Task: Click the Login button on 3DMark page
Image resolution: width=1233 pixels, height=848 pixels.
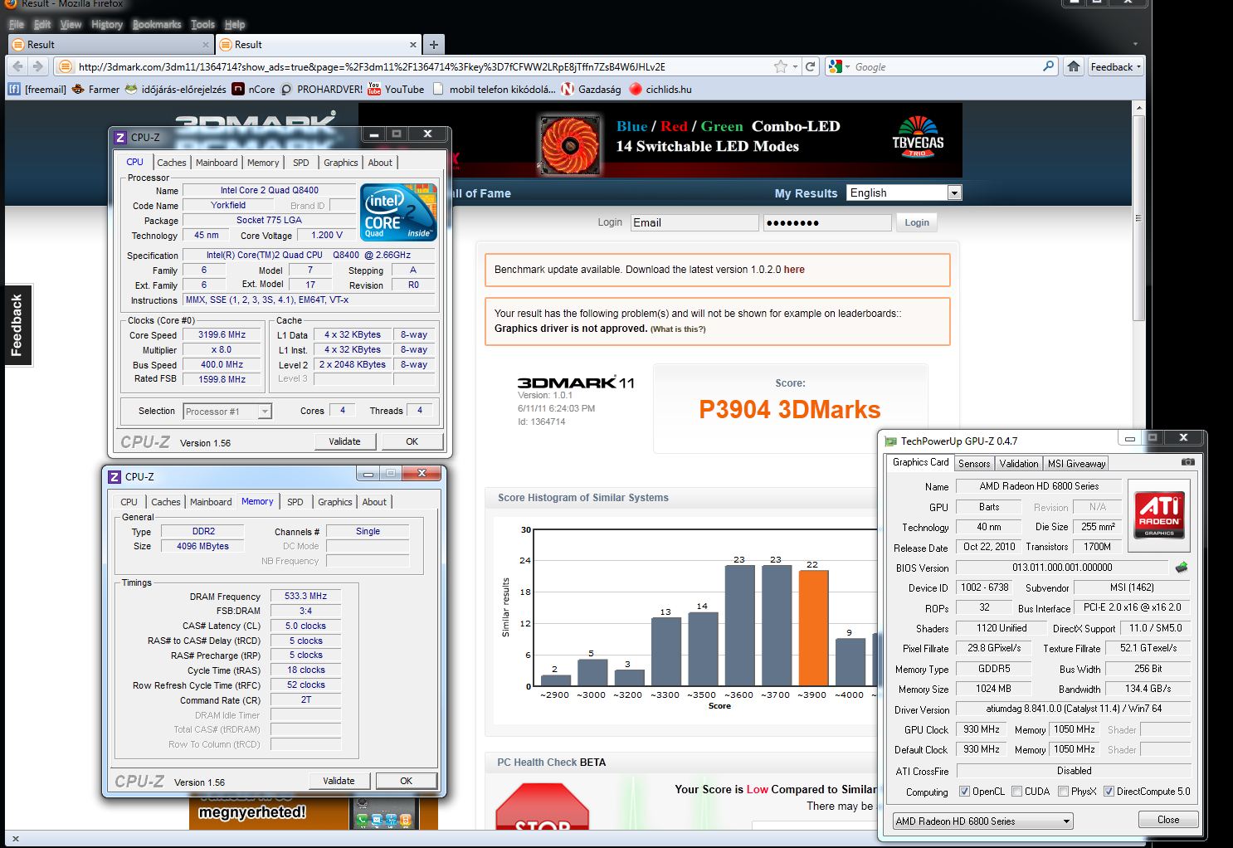Action: point(917,222)
